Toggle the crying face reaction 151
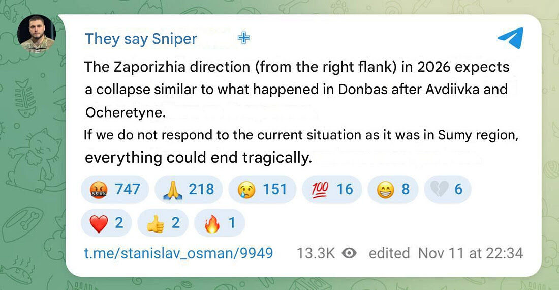559x290 pixels. pos(262,189)
